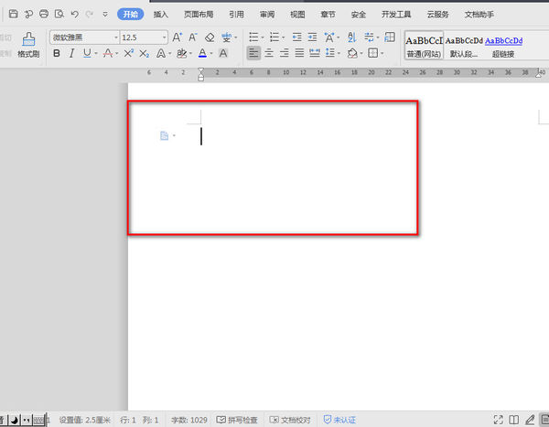
Task: Select the 开始 ribbon tab
Action: [x=130, y=15]
